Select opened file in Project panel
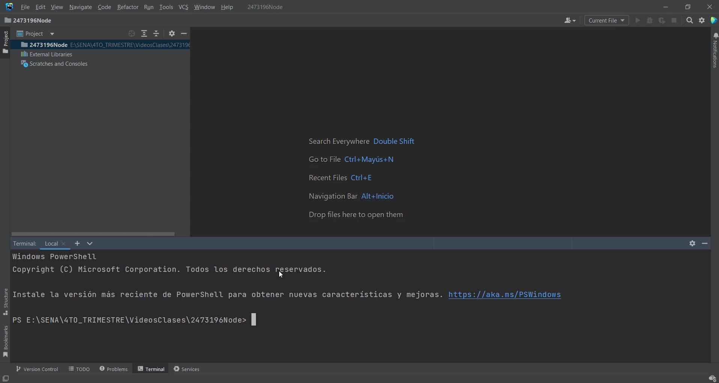The width and height of the screenshot is (719, 383). click(x=132, y=33)
